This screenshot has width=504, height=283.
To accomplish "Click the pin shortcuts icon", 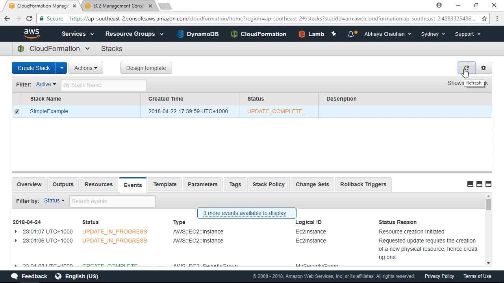I will point(334,34).
